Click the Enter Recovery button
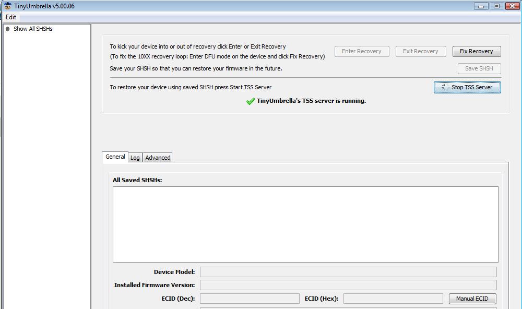This screenshot has height=309, width=522. point(362,51)
